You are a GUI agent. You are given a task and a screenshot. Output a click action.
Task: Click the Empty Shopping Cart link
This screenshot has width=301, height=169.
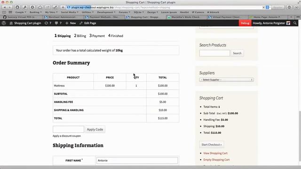point(216,160)
